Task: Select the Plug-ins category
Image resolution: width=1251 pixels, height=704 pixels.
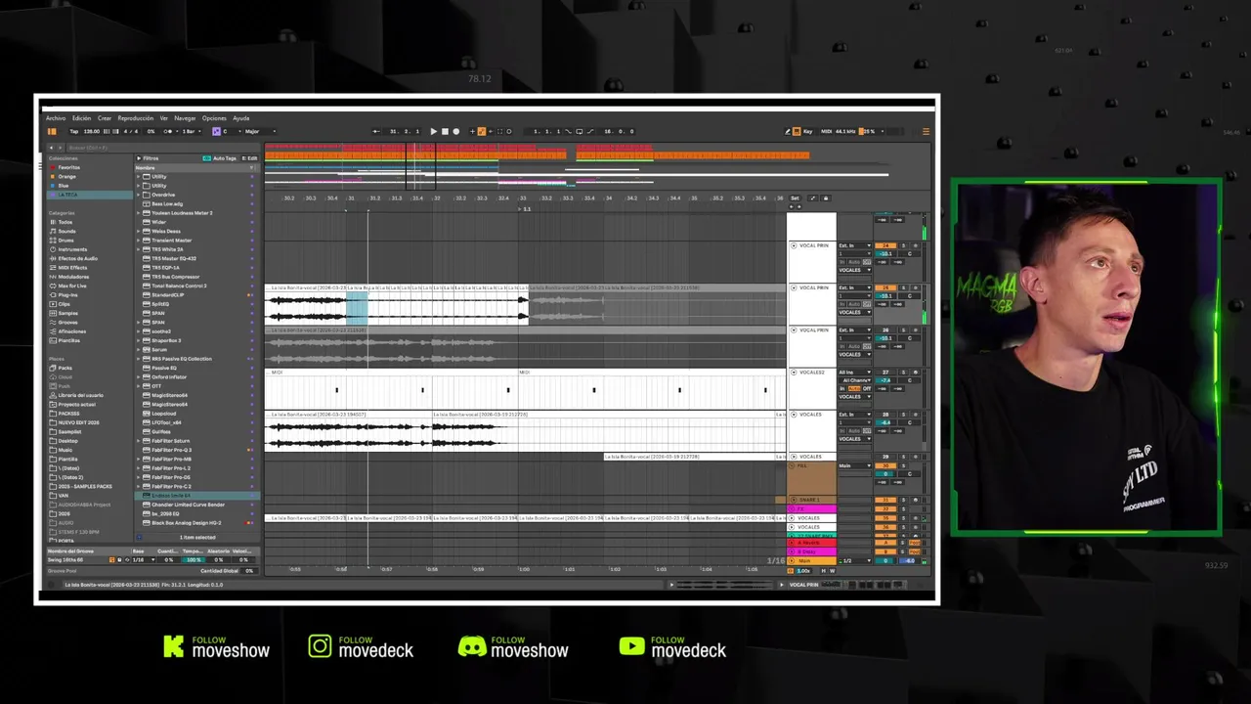Action: [67, 294]
